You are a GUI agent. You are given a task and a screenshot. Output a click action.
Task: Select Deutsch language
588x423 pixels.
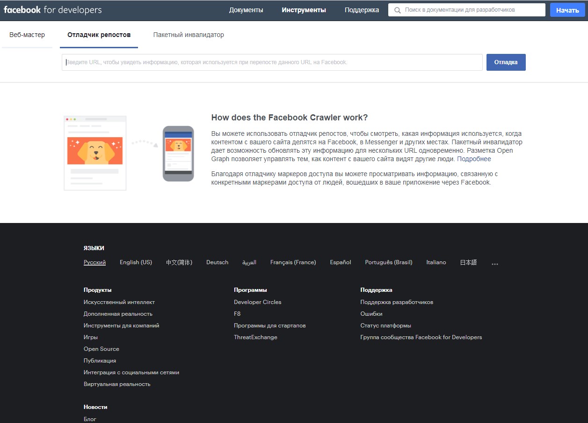tap(218, 262)
